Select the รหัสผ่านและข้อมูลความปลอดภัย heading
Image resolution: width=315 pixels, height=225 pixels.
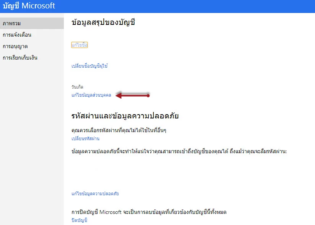pos(125,116)
